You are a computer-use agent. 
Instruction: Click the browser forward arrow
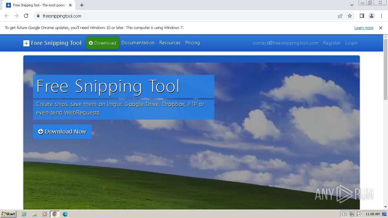point(16,16)
